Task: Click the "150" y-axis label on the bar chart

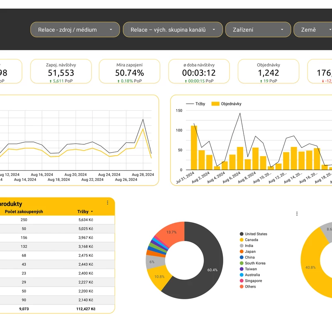Action: point(179,110)
